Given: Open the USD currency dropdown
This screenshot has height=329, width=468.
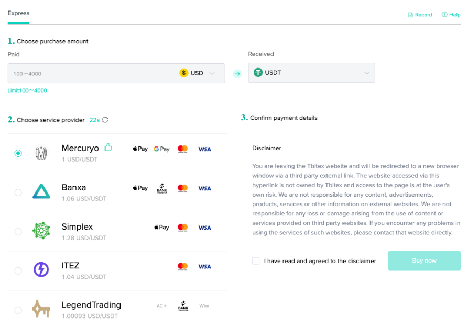Looking at the screenshot, I should pos(201,73).
